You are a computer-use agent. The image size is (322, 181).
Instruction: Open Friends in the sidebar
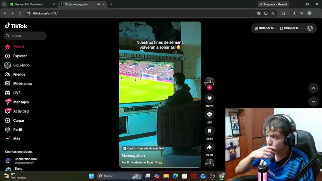(x=15, y=74)
